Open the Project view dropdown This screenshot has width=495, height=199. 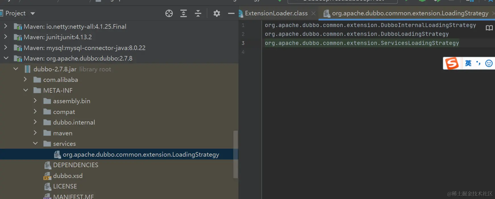click(32, 13)
